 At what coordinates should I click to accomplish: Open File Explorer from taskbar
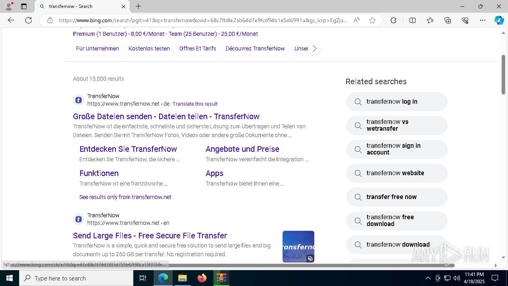182,278
